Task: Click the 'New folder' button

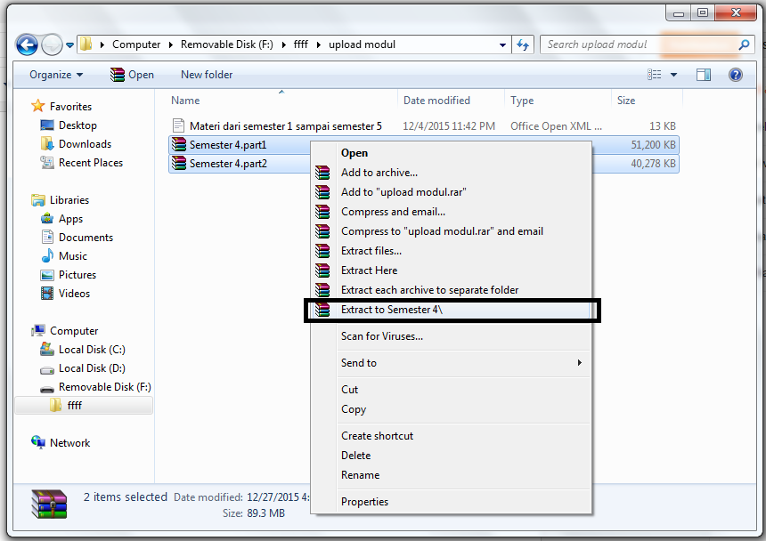Action: click(206, 74)
